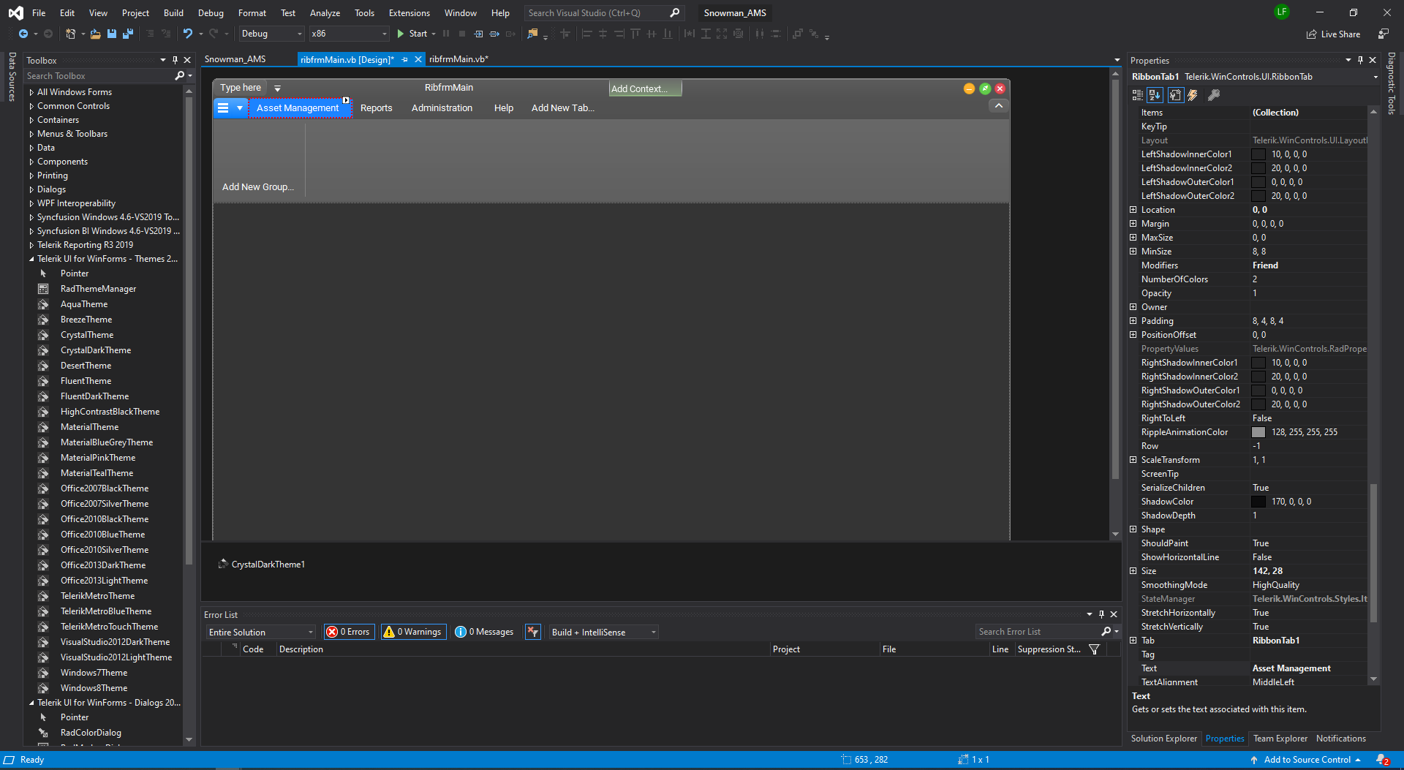Select the RadThemeManager toolbox item
This screenshot has width=1404, height=770.
(98, 289)
